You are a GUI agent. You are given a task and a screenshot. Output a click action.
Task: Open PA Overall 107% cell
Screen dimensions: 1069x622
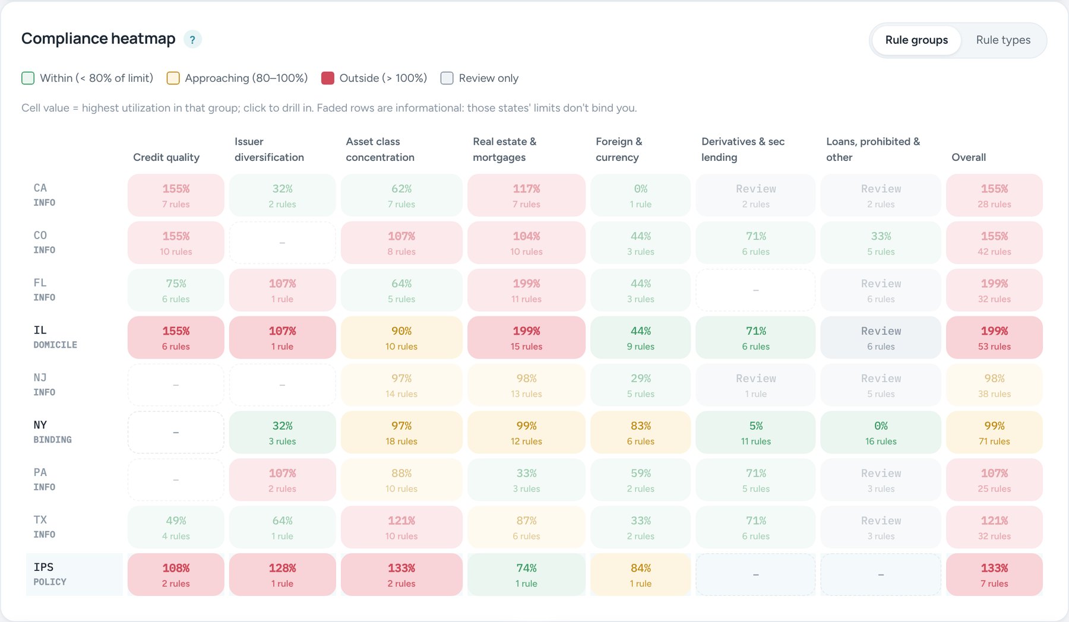point(994,480)
